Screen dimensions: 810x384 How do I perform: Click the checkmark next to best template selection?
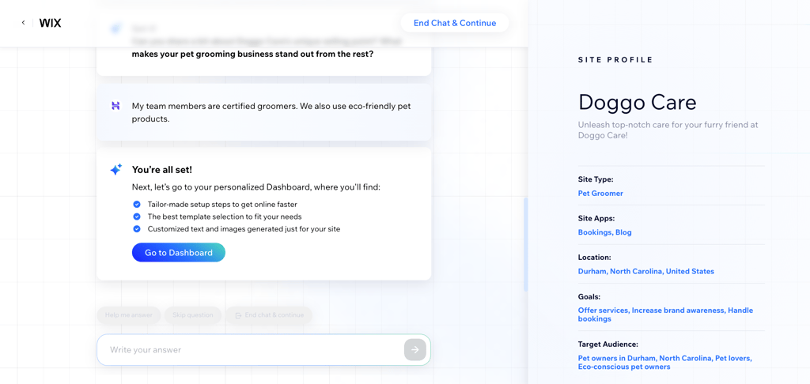[x=137, y=216]
